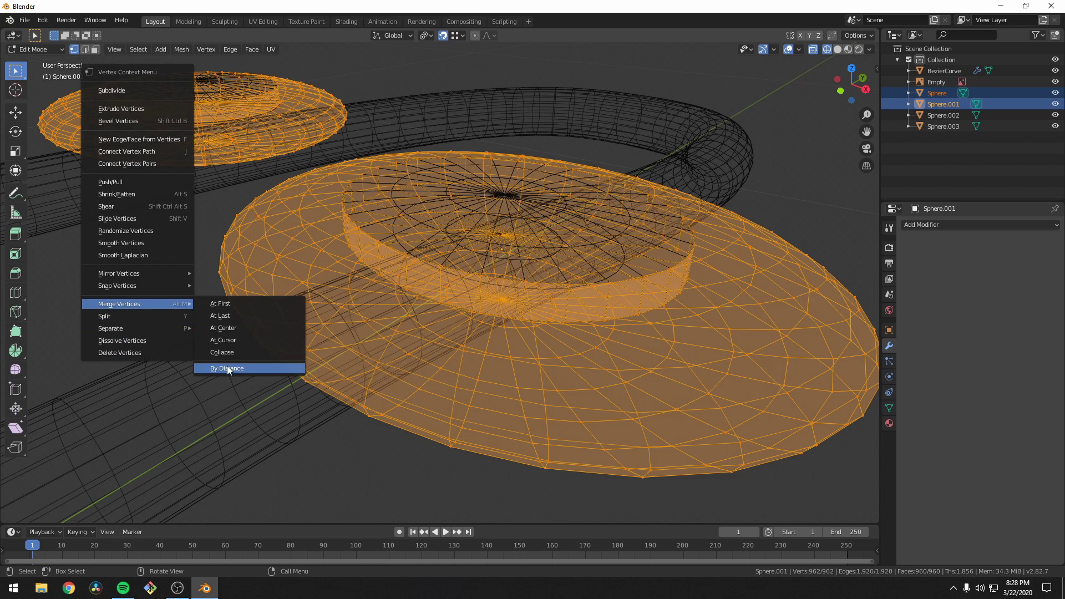Activate the Extrude Region tool

(15, 233)
